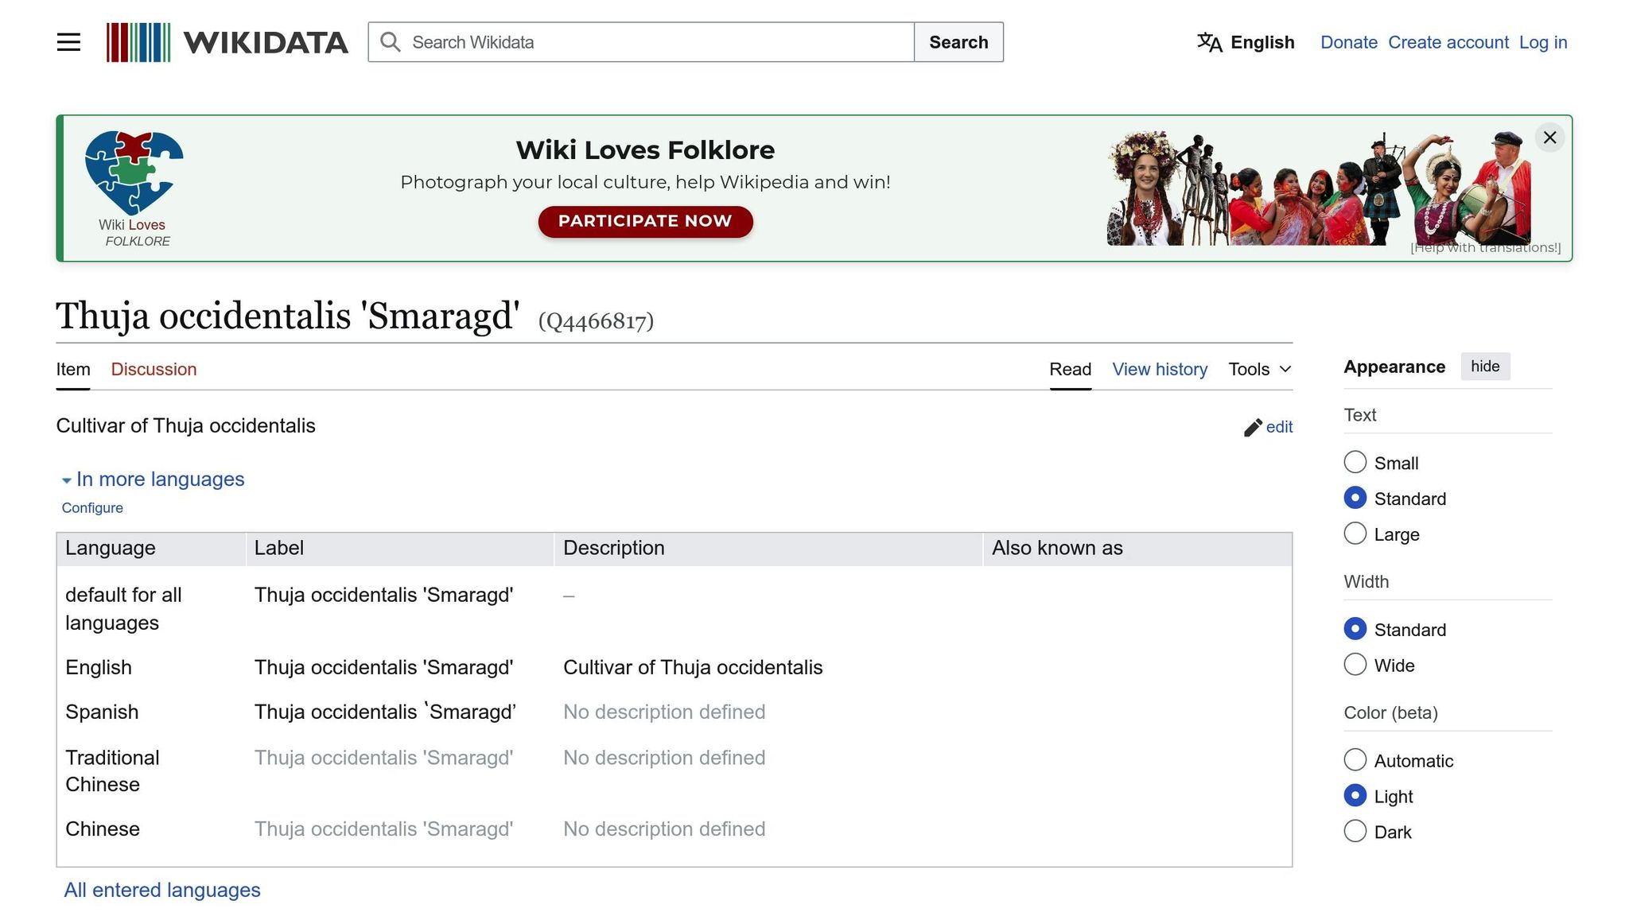Image resolution: width=1629 pixels, height=916 pixels.
Task: Click the pencil edit icon
Action: pos(1253,428)
